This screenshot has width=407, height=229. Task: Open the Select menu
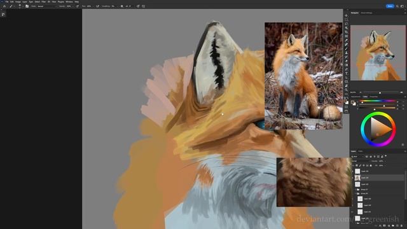(x=37, y=1)
